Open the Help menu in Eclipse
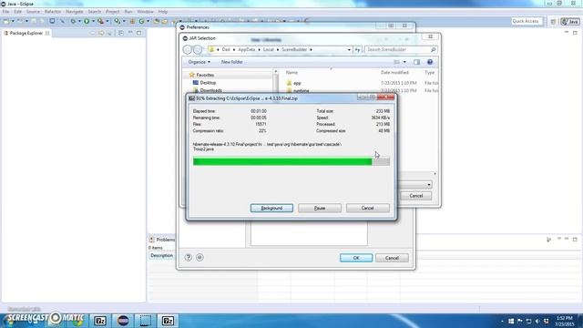The image size is (583, 328). point(163,12)
